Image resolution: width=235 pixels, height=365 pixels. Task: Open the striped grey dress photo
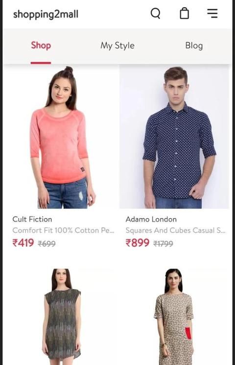point(62,317)
